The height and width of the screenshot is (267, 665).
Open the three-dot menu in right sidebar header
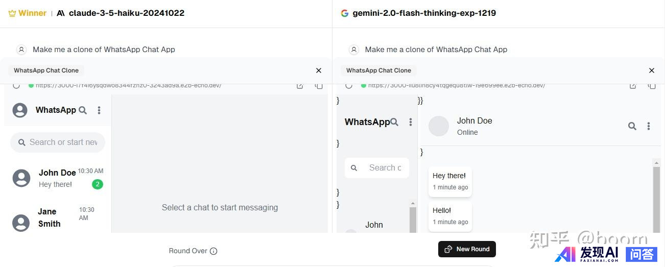click(x=410, y=122)
